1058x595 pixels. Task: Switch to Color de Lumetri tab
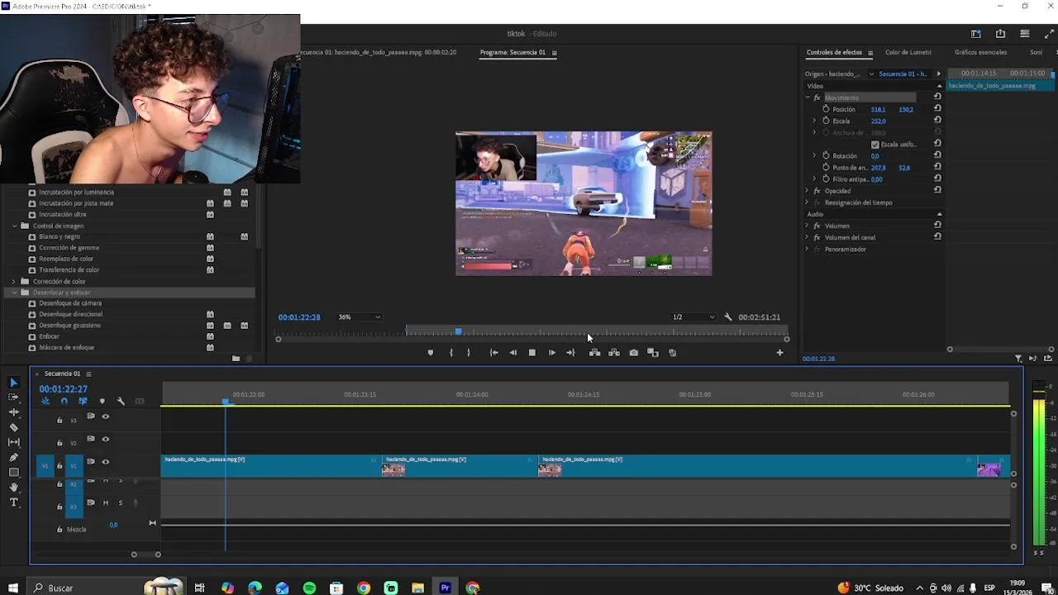[x=908, y=52]
